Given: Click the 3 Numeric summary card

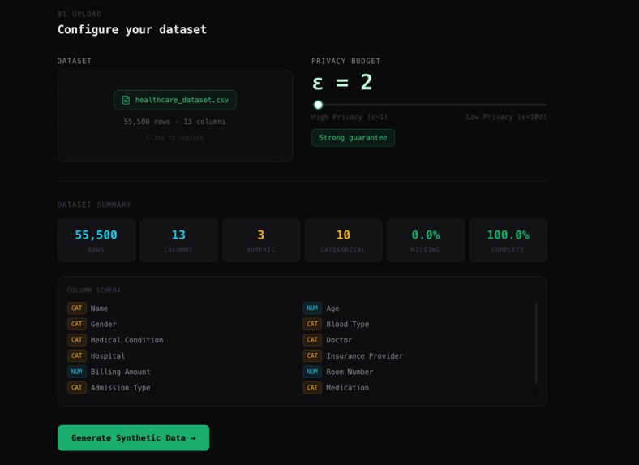Looking at the screenshot, I should [x=261, y=240].
